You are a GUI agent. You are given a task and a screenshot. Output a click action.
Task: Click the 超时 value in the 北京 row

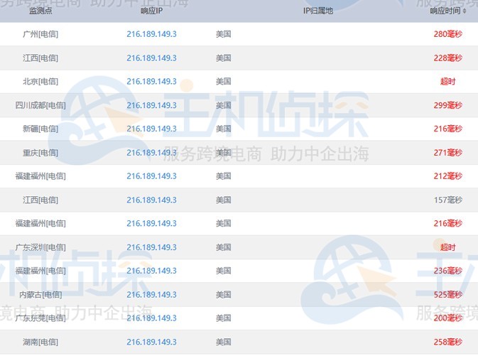click(x=448, y=82)
